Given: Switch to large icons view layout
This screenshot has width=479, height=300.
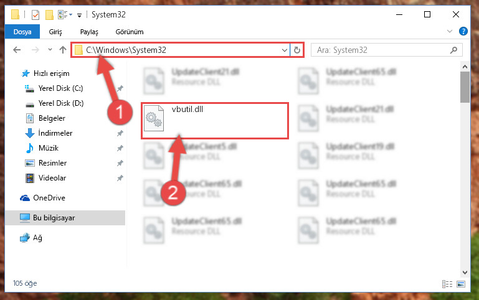Looking at the screenshot, I should point(461,284).
